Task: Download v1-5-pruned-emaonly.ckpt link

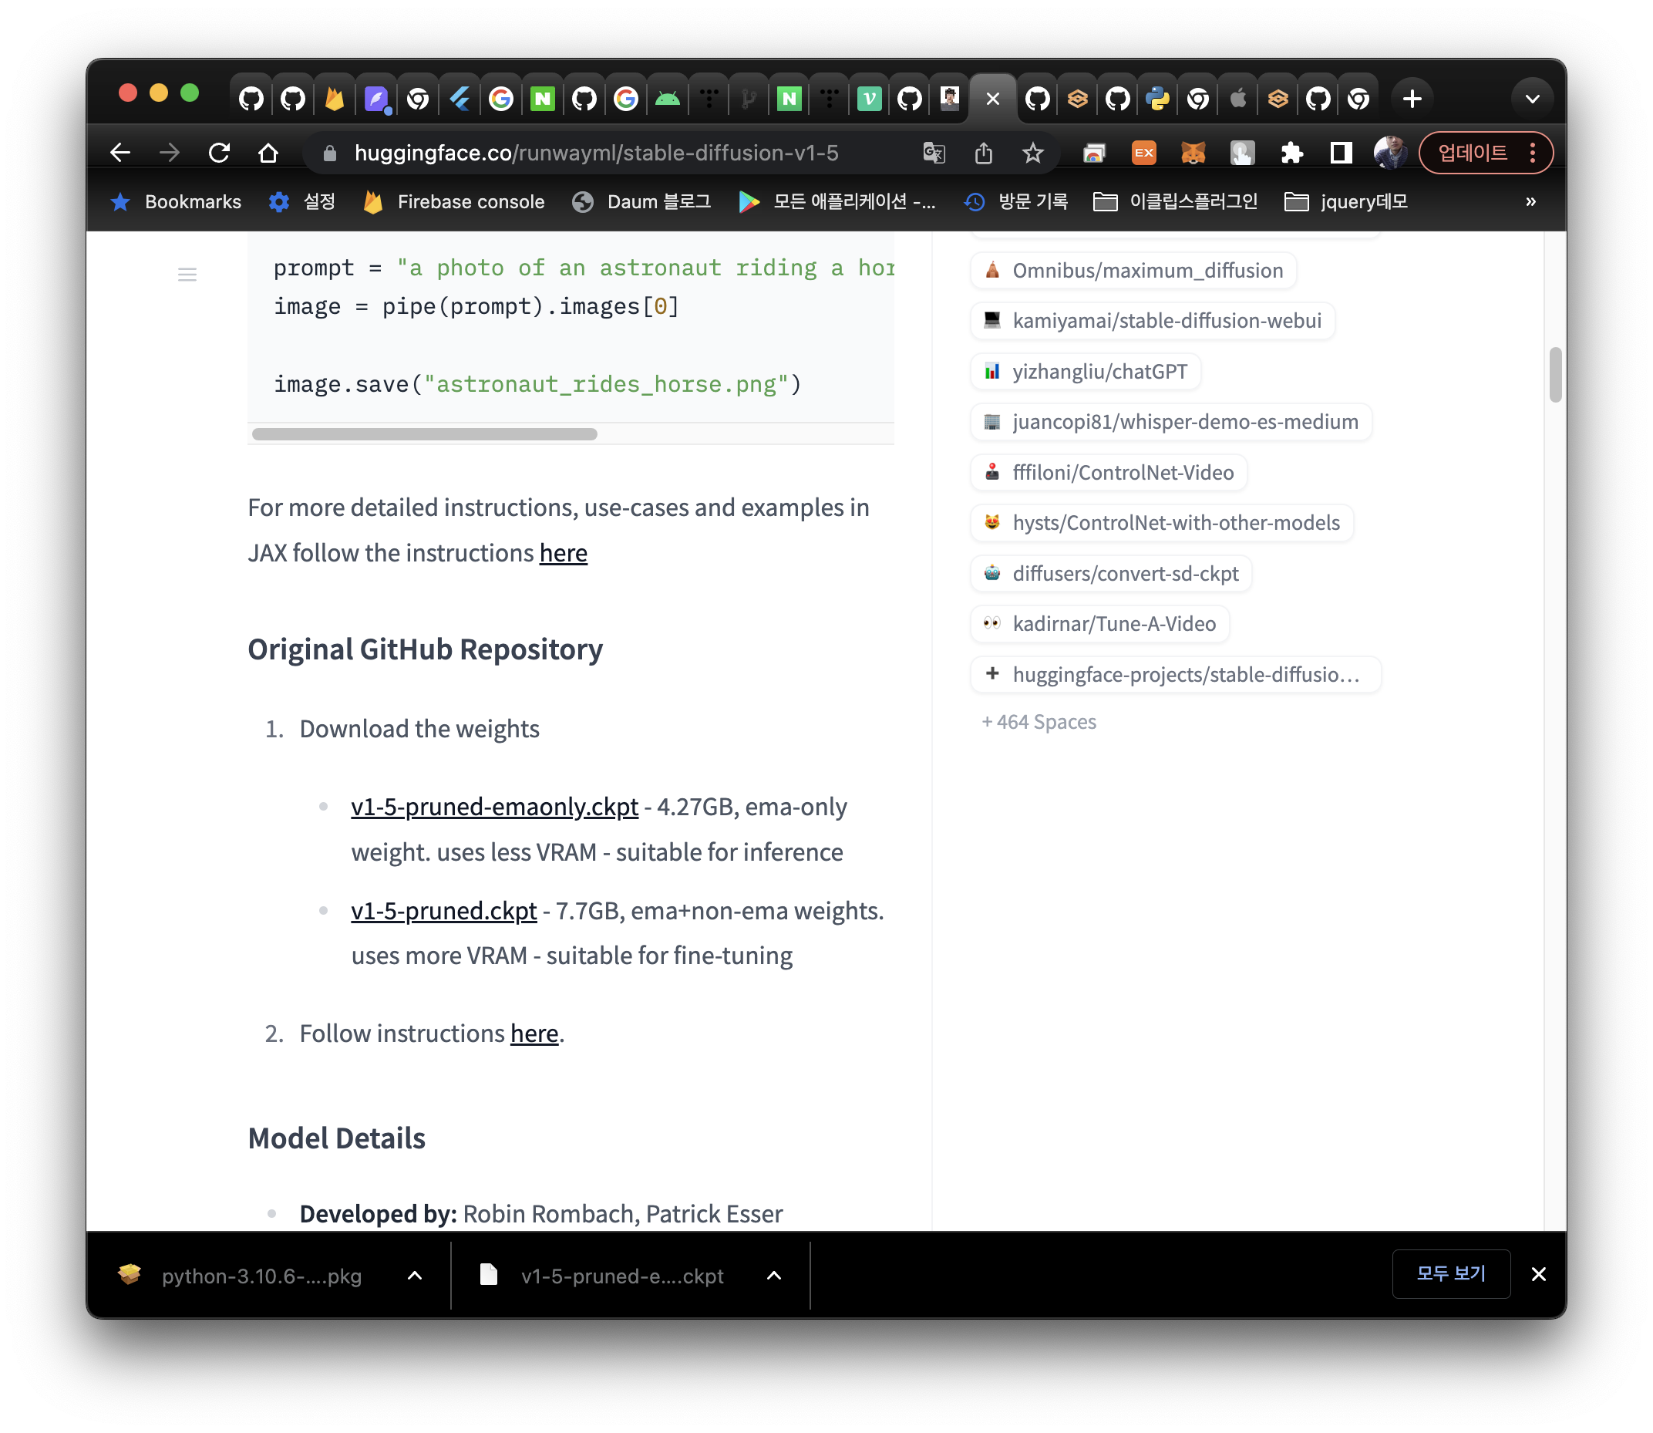Action: [494, 807]
